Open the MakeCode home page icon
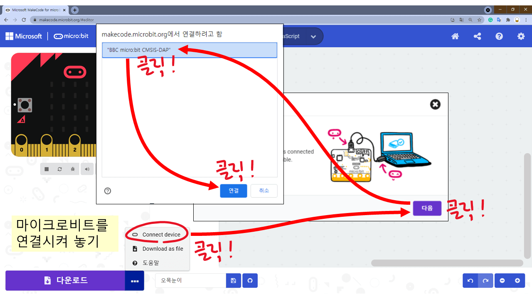The height and width of the screenshot is (299, 532). pos(455,36)
